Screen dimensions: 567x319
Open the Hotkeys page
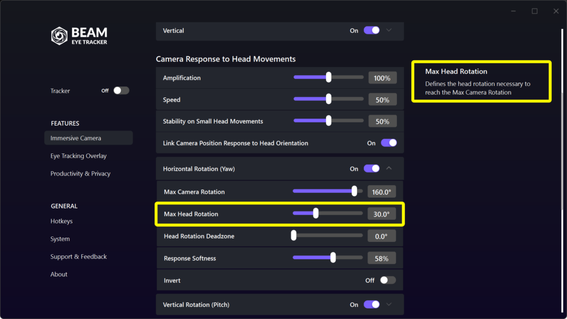pyautogui.click(x=61, y=221)
